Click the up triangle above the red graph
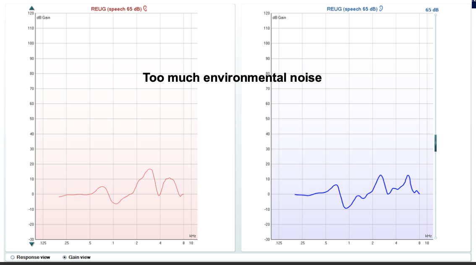The width and height of the screenshot is (476, 265). (x=31, y=8)
